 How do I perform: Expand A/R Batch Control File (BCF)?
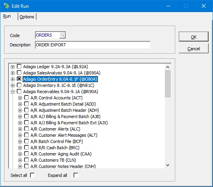click(x=20, y=141)
